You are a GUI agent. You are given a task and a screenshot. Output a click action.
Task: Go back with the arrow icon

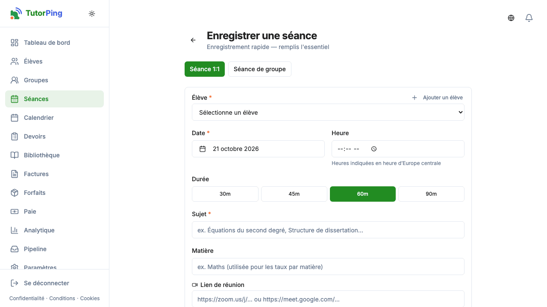click(x=193, y=40)
